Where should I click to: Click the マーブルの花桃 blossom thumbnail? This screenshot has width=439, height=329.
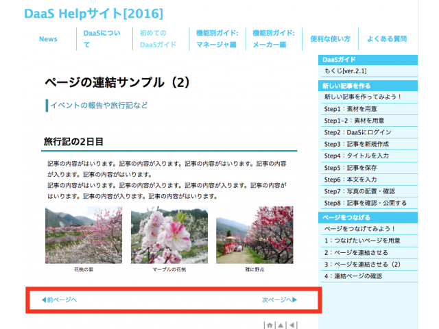click(169, 235)
